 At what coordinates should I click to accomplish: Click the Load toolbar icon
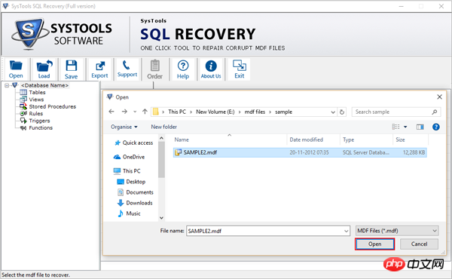pos(44,69)
